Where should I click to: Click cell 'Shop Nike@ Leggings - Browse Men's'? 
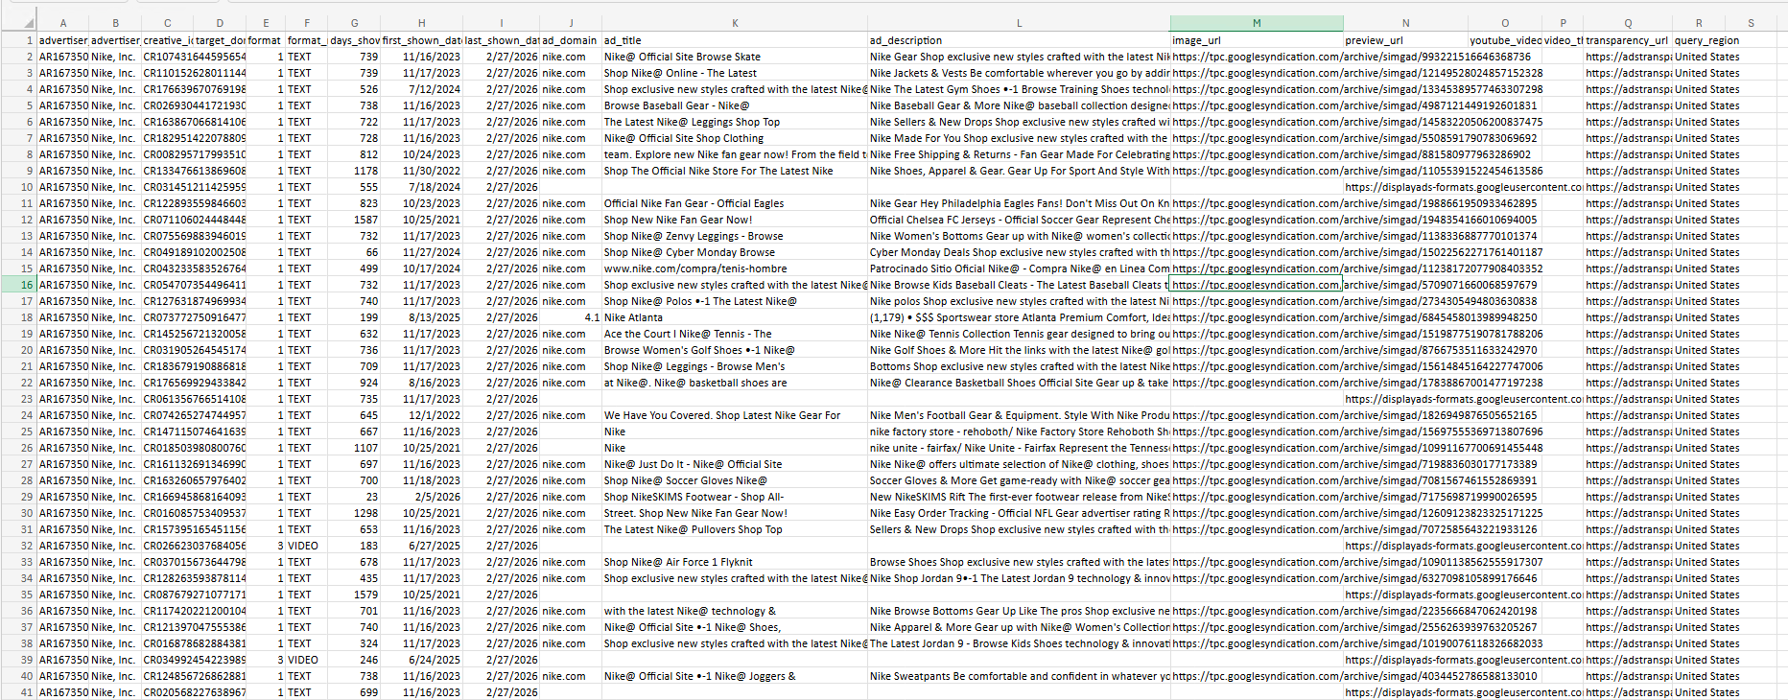[x=735, y=366]
